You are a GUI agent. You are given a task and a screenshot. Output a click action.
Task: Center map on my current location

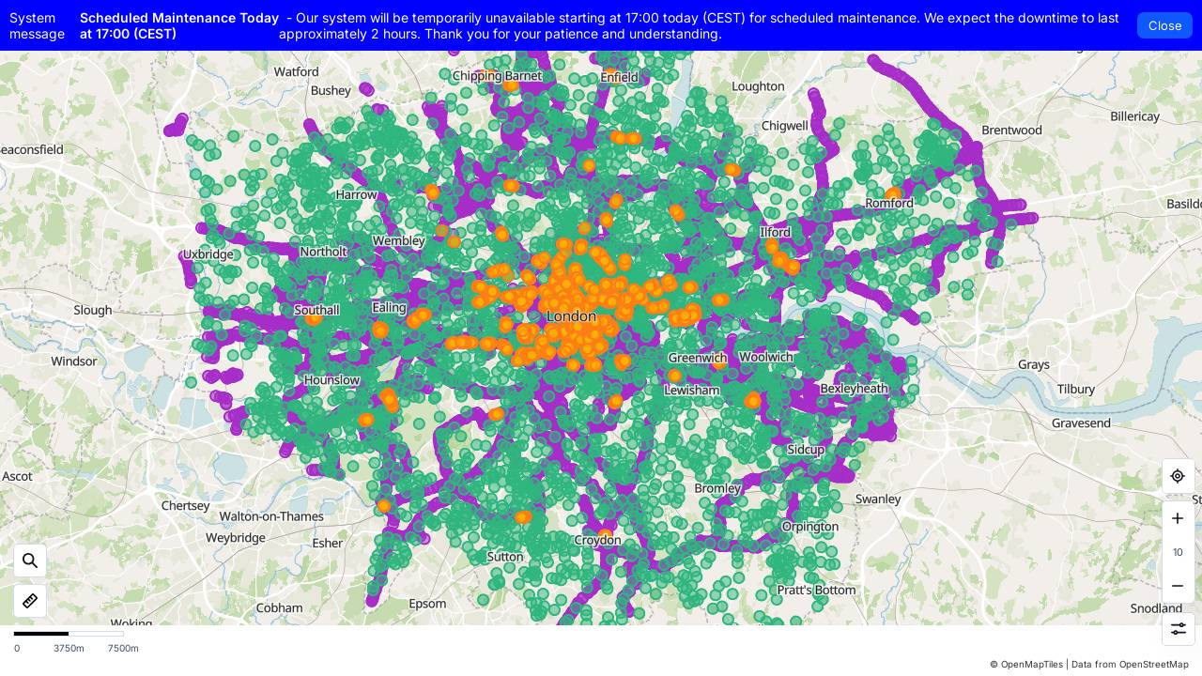pyautogui.click(x=1178, y=476)
